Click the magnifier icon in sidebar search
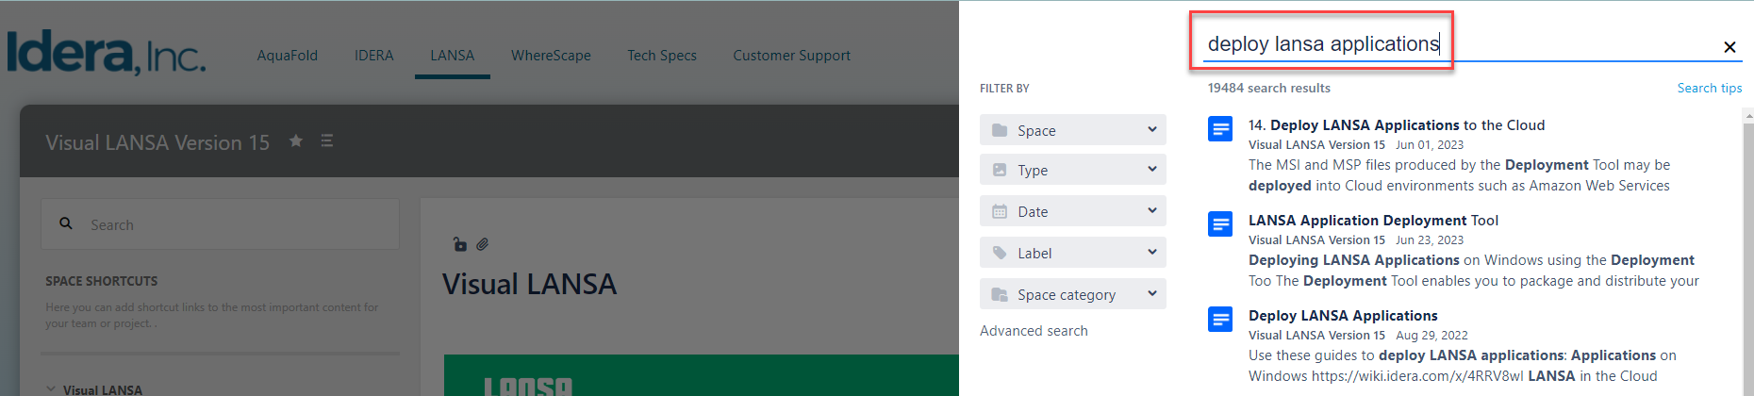 point(66,223)
